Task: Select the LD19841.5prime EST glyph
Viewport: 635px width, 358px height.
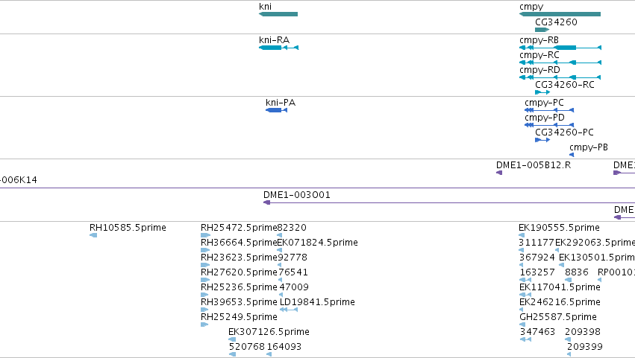Action: 289,310
